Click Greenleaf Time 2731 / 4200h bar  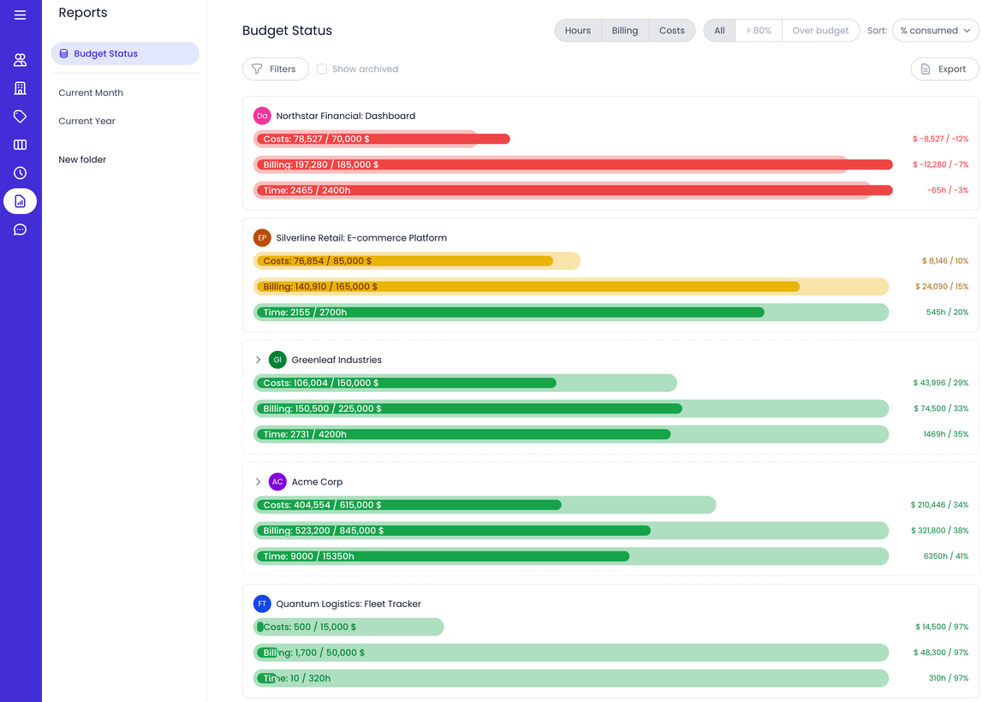click(571, 434)
